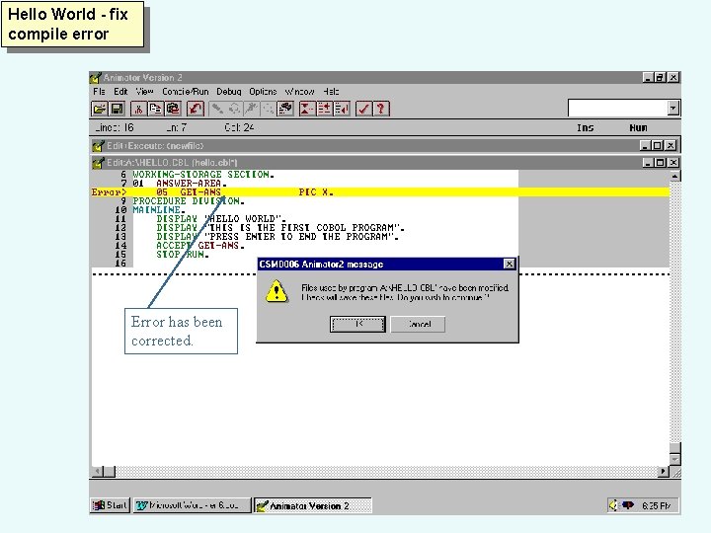Image resolution: width=711 pixels, height=533 pixels.
Task: Click the grayed step toolbar icon
Action: [217, 109]
